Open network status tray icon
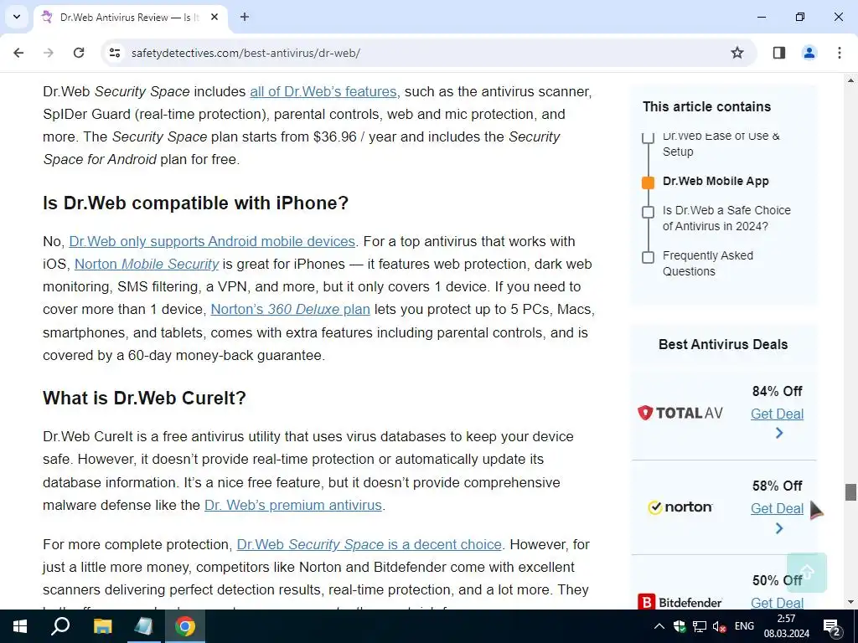Screen dimensions: 858x643 click(x=700, y=626)
